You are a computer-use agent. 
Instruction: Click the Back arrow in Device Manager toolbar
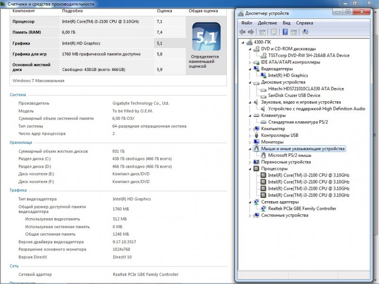[x=243, y=32]
